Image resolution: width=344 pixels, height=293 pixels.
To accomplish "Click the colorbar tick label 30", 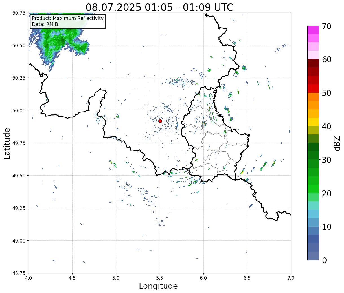I will point(327,160).
